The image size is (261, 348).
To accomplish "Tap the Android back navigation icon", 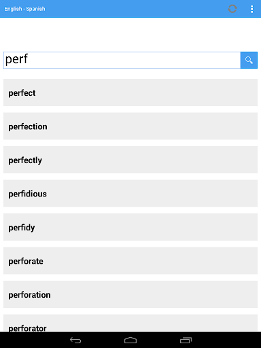I will [75, 340].
